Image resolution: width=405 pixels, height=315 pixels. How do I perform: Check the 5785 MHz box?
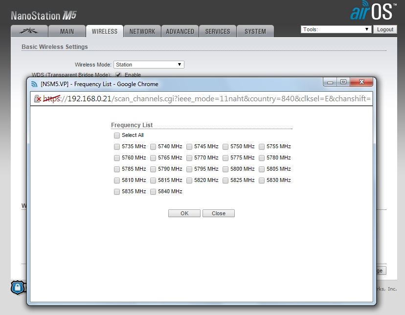click(117, 169)
